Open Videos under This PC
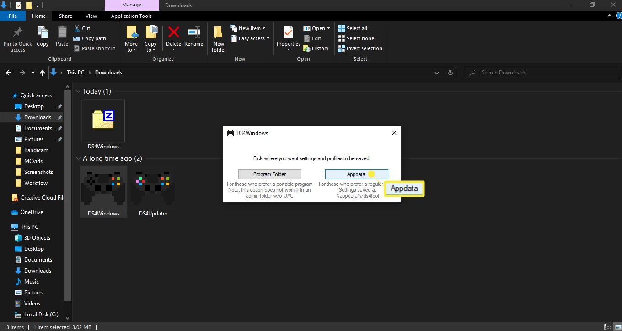This screenshot has width=622, height=331. tap(32, 304)
